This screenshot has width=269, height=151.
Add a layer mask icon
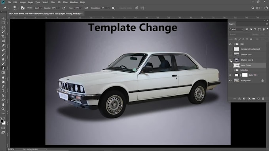[244, 99]
